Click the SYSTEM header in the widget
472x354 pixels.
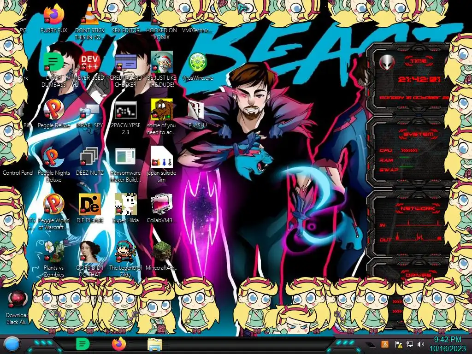point(418,134)
